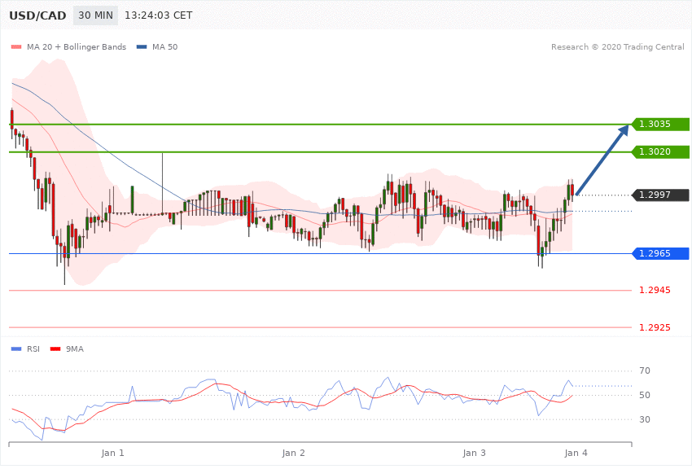Click the 1.2965 pivot price tag
The width and height of the screenshot is (692, 469).
(x=661, y=253)
